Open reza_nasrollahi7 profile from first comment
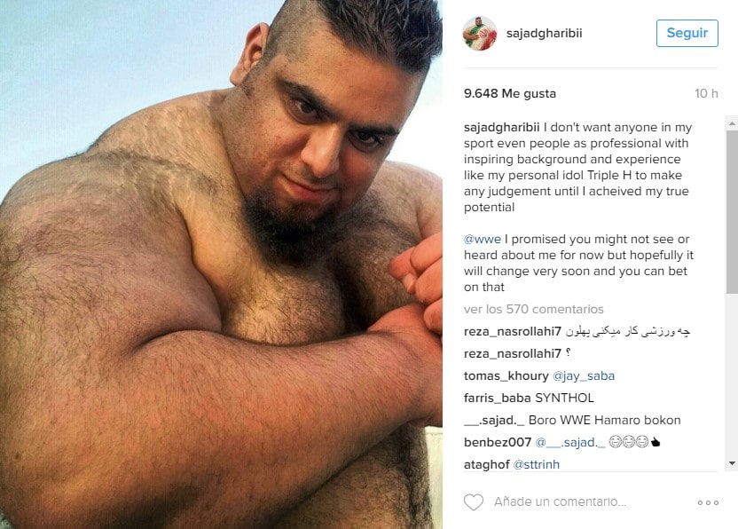This screenshot has height=529, width=738. (513, 332)
